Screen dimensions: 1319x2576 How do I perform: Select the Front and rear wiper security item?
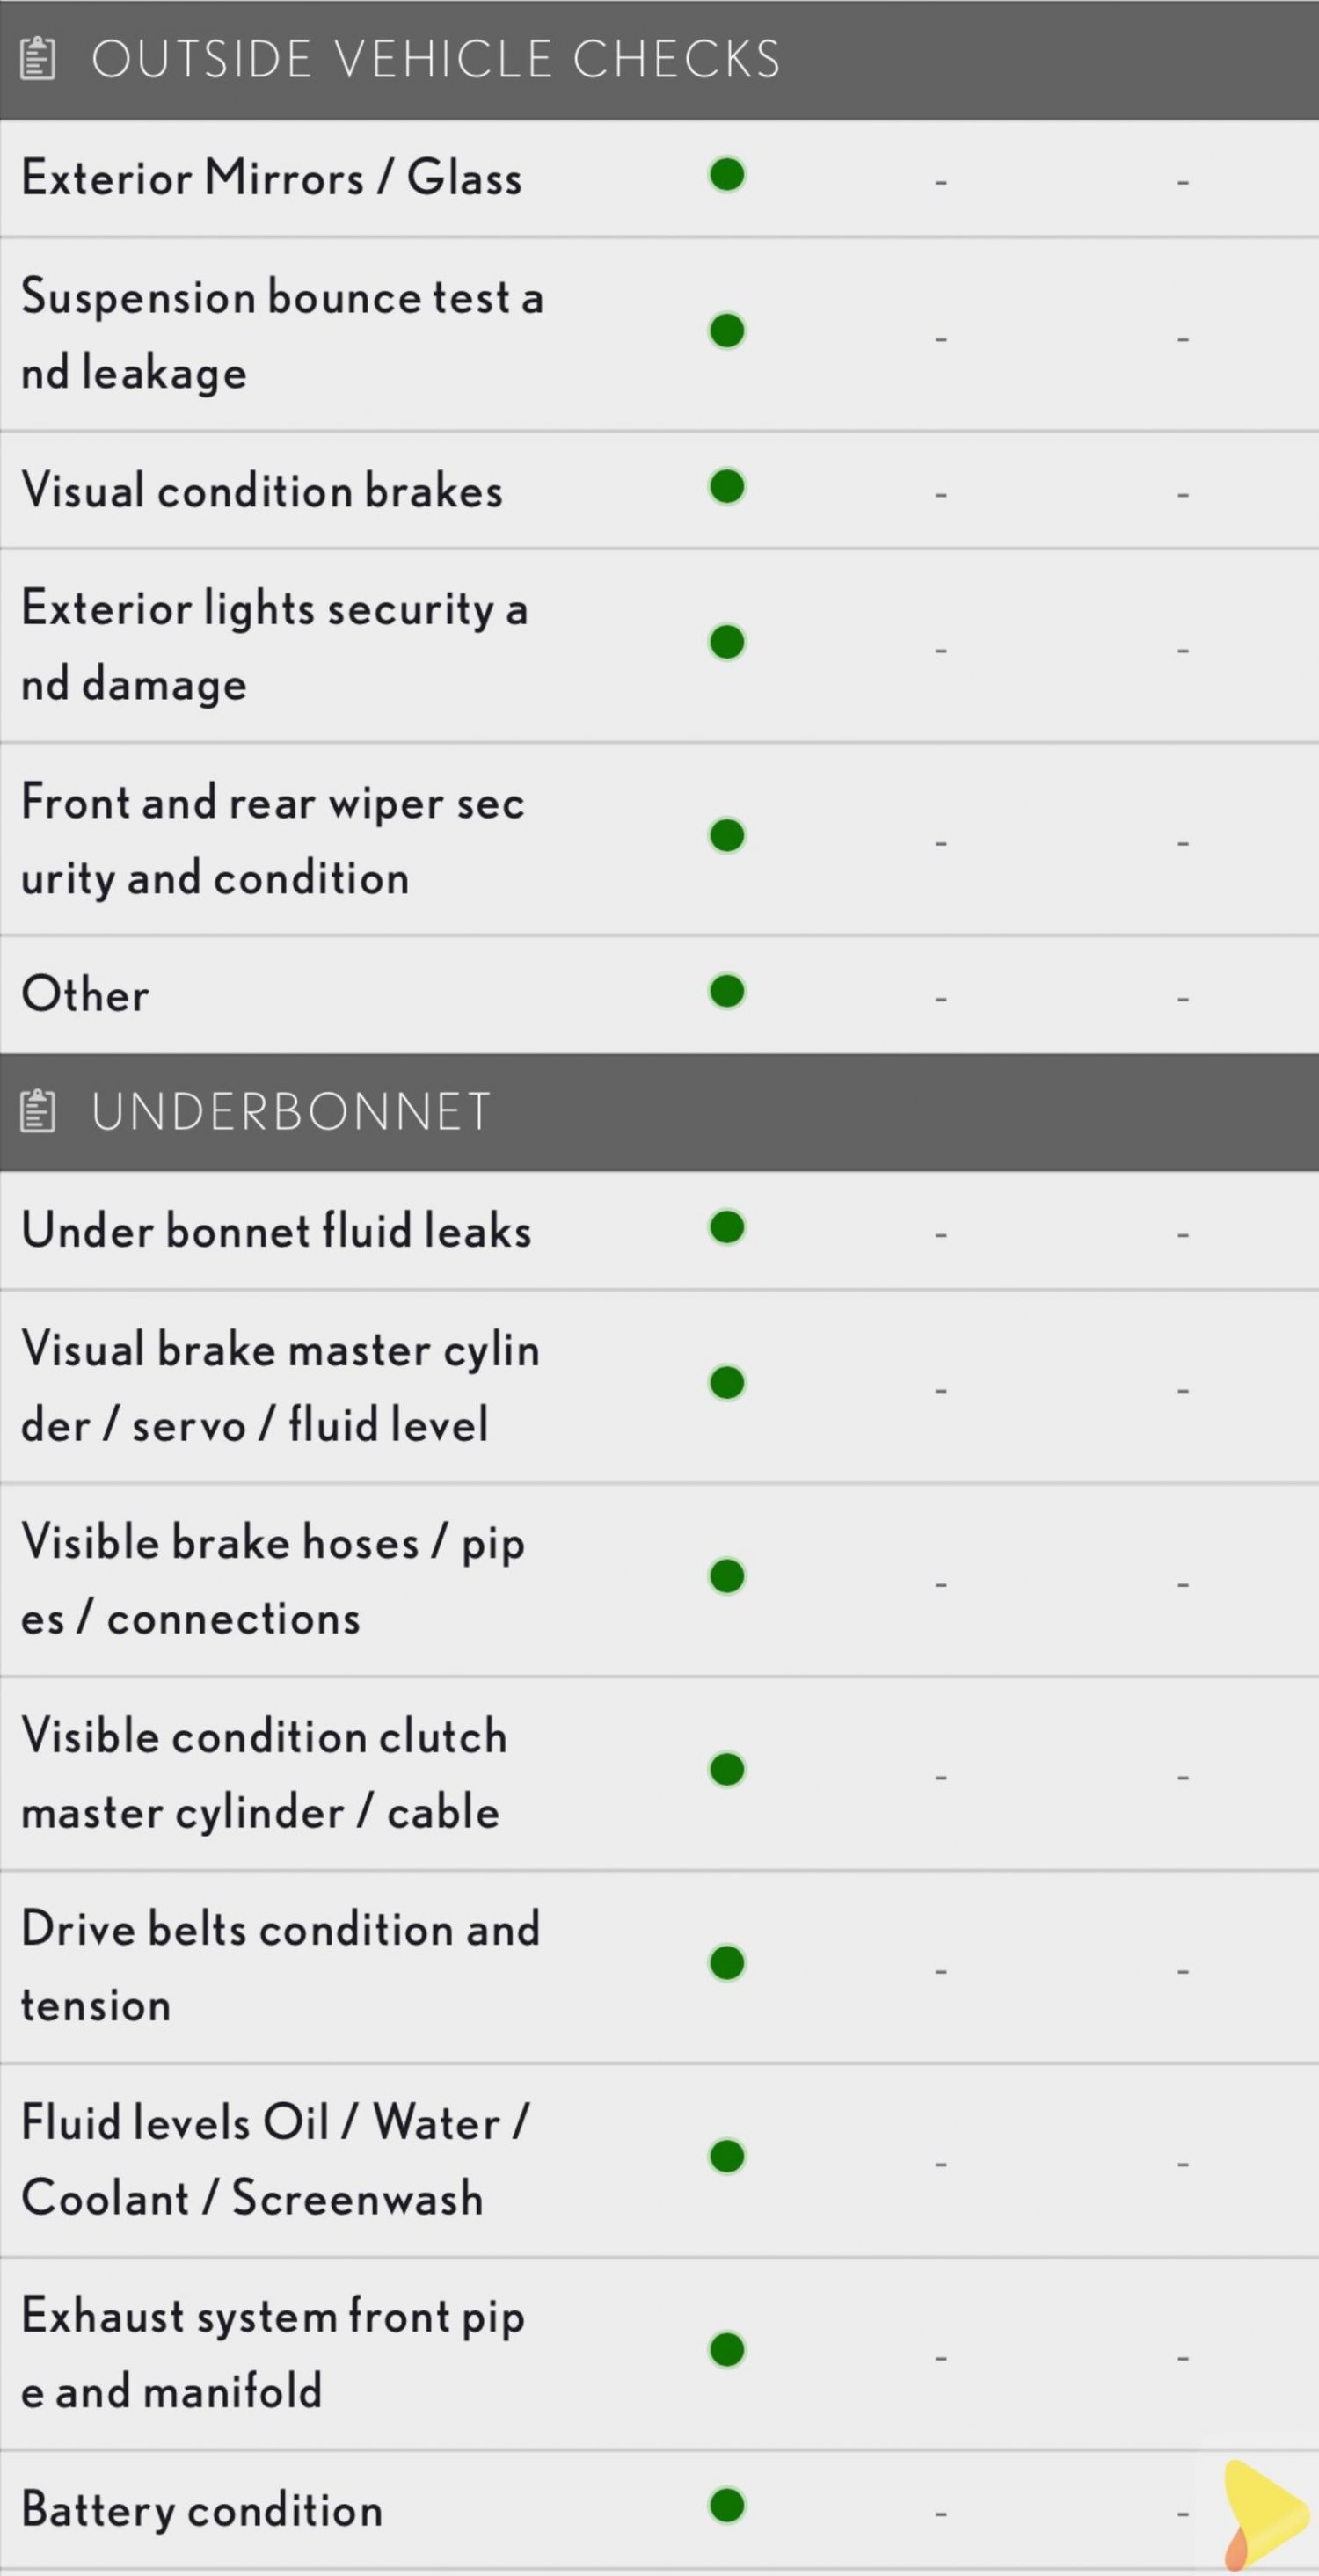pos(659,839)
